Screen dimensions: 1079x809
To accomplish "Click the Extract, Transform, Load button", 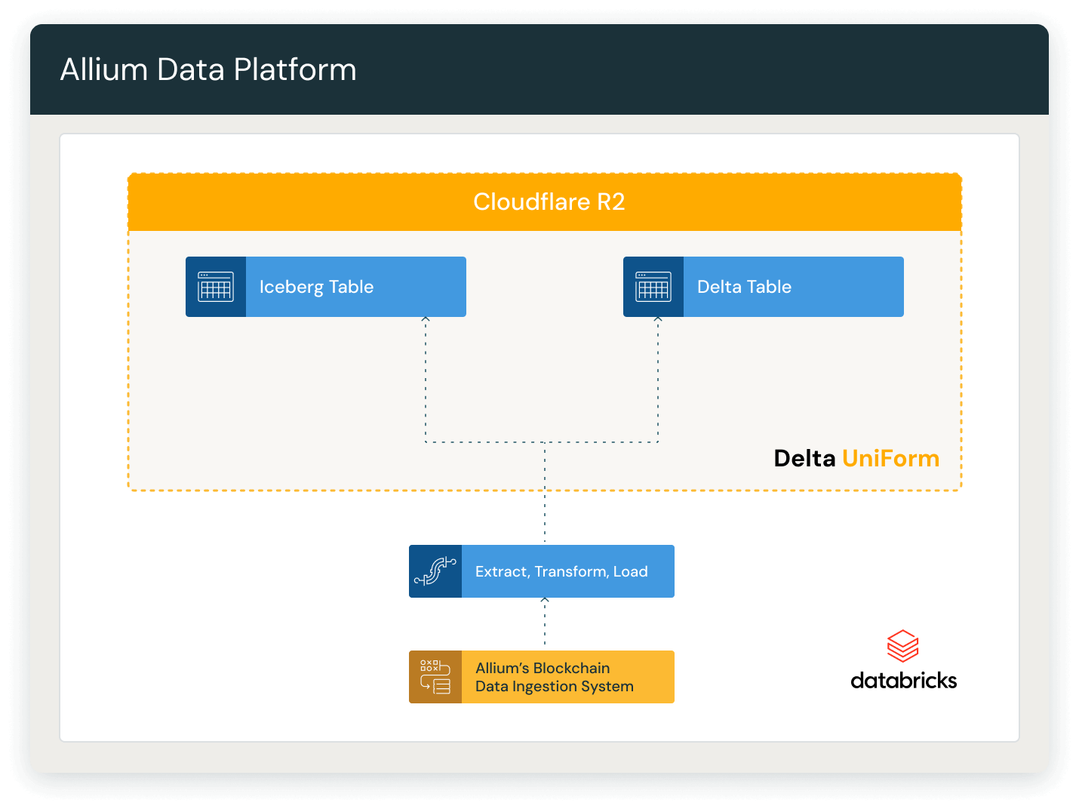I will pos(561,571).
